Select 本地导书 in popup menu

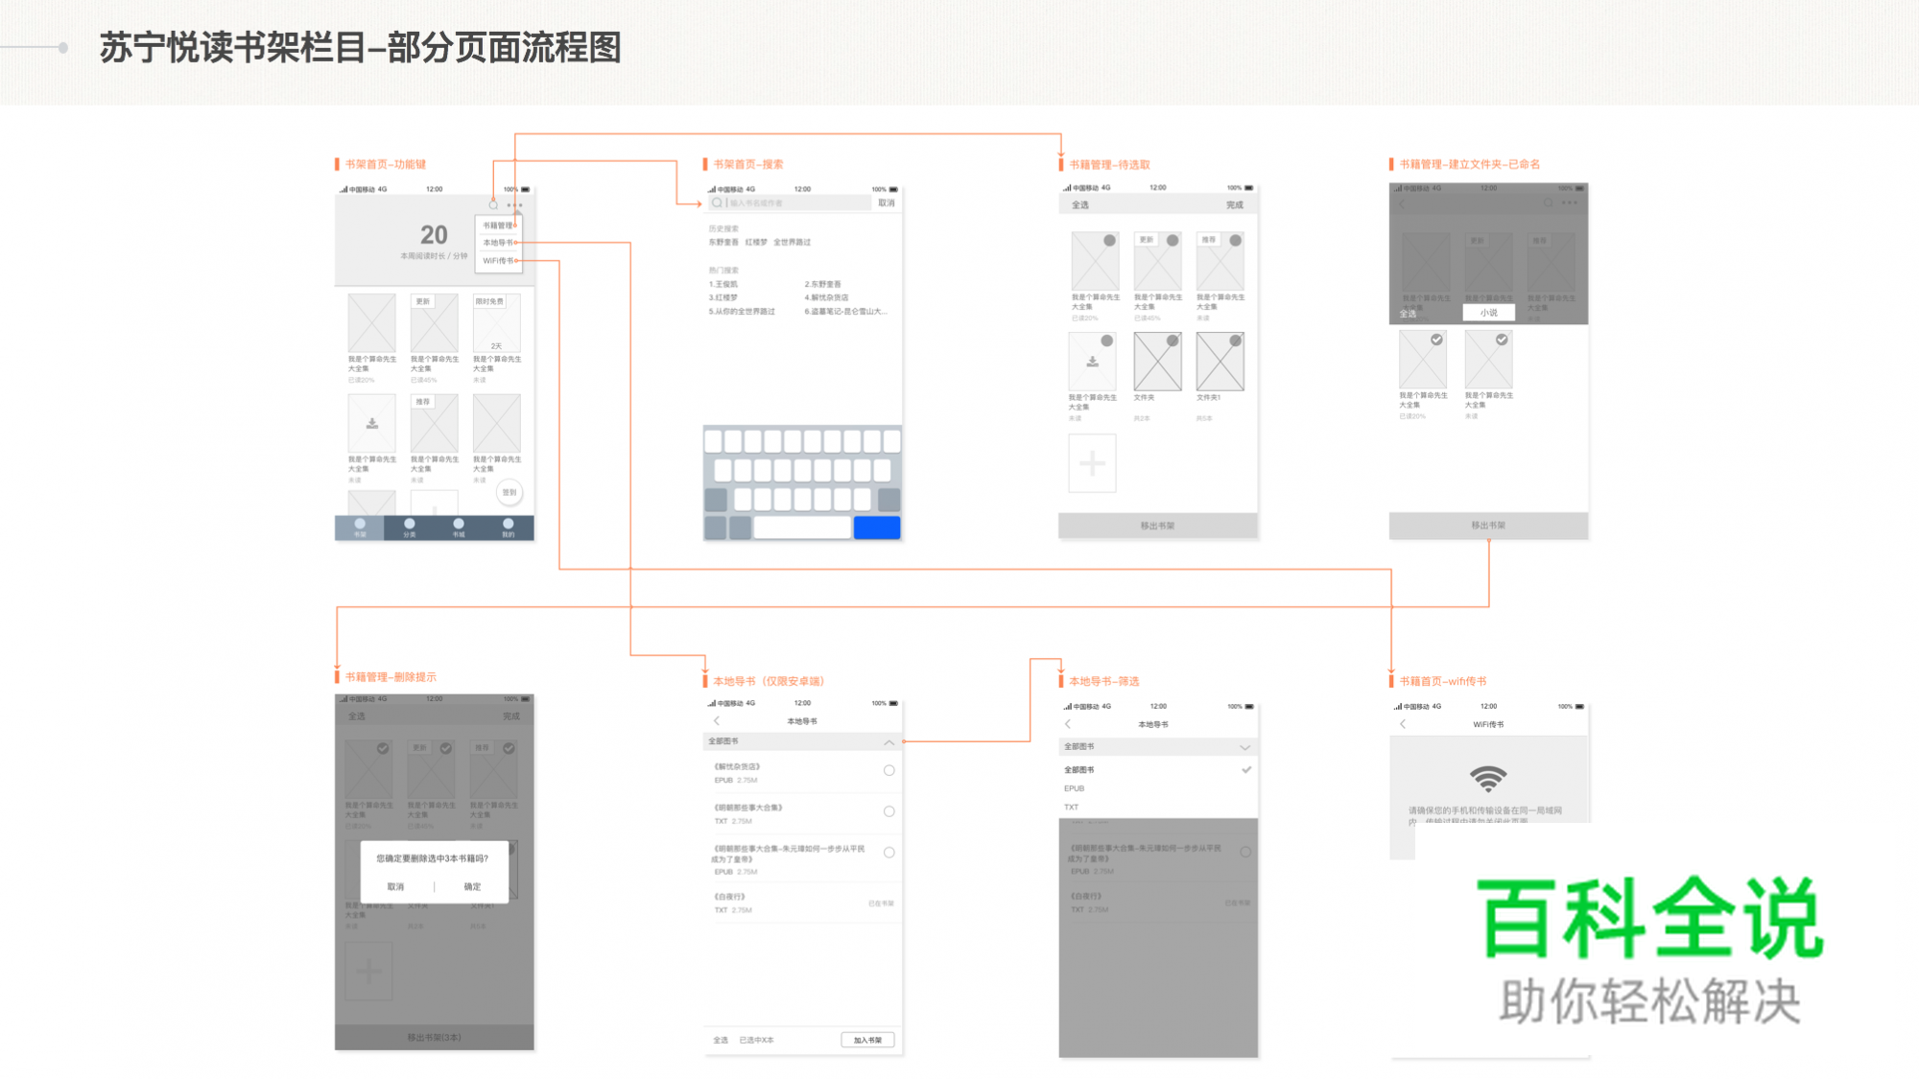(x=498, y=243)
